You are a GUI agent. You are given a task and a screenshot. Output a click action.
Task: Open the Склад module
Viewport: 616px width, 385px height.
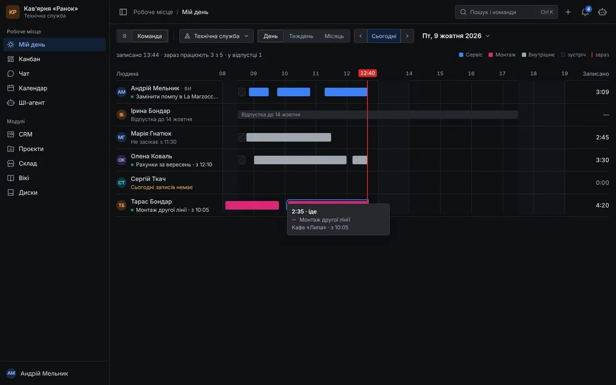point(54,163)
